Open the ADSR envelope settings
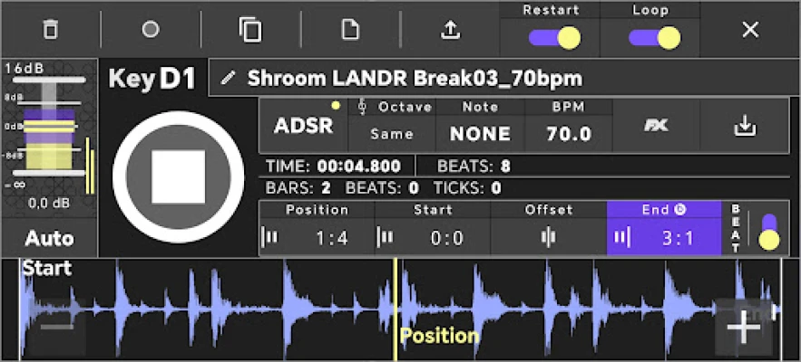The image size is (801, 362). tap(304, 126)
